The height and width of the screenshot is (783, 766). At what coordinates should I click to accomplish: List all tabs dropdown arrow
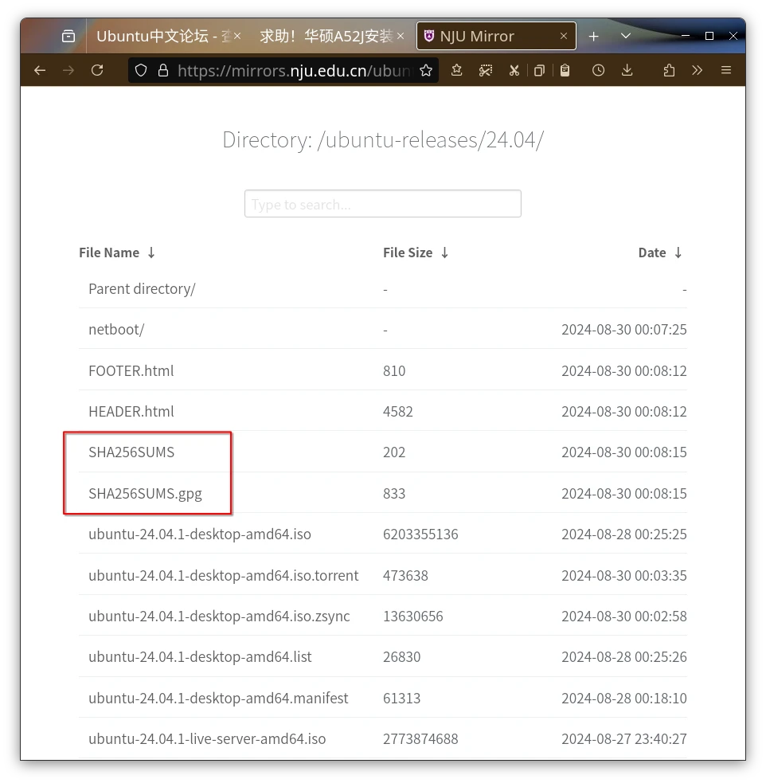(625, 36)
